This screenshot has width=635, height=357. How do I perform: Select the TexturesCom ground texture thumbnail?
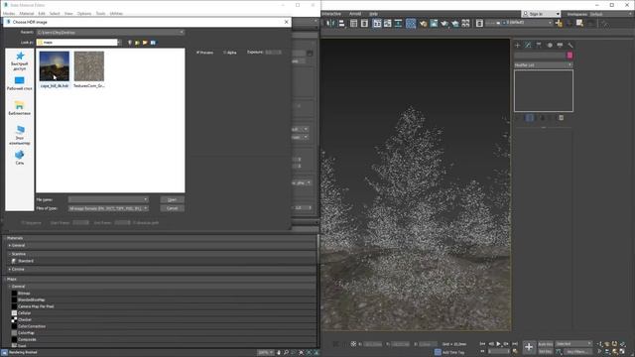tap(89, 66)
